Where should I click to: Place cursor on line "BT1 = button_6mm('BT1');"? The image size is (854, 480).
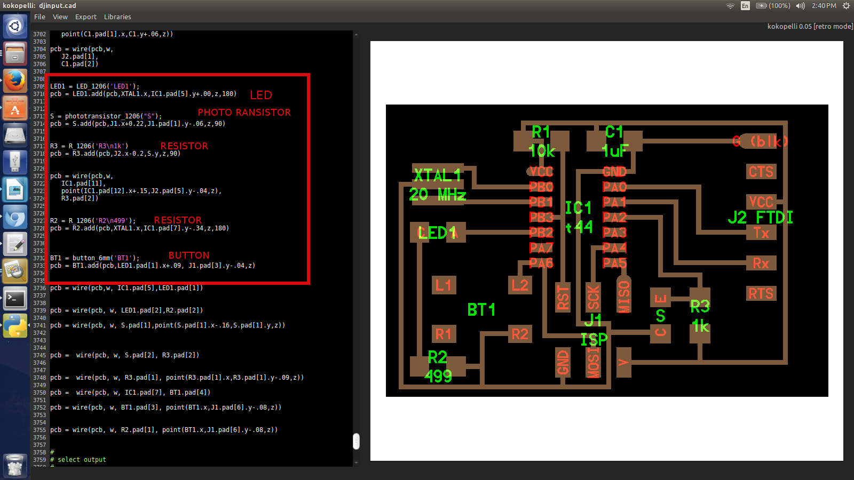click(x=94, y=258)
